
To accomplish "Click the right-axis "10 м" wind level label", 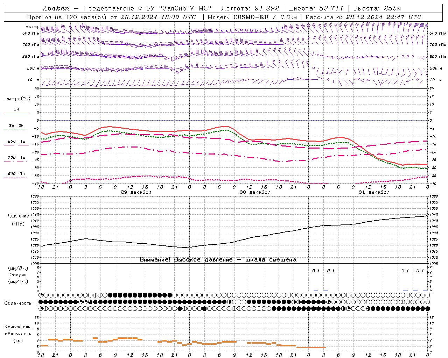I will tap(435, 80).
